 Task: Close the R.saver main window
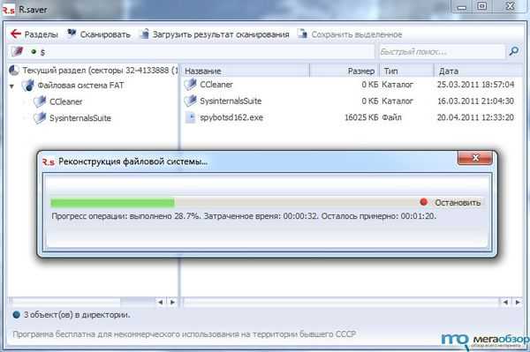click(510, 6)
